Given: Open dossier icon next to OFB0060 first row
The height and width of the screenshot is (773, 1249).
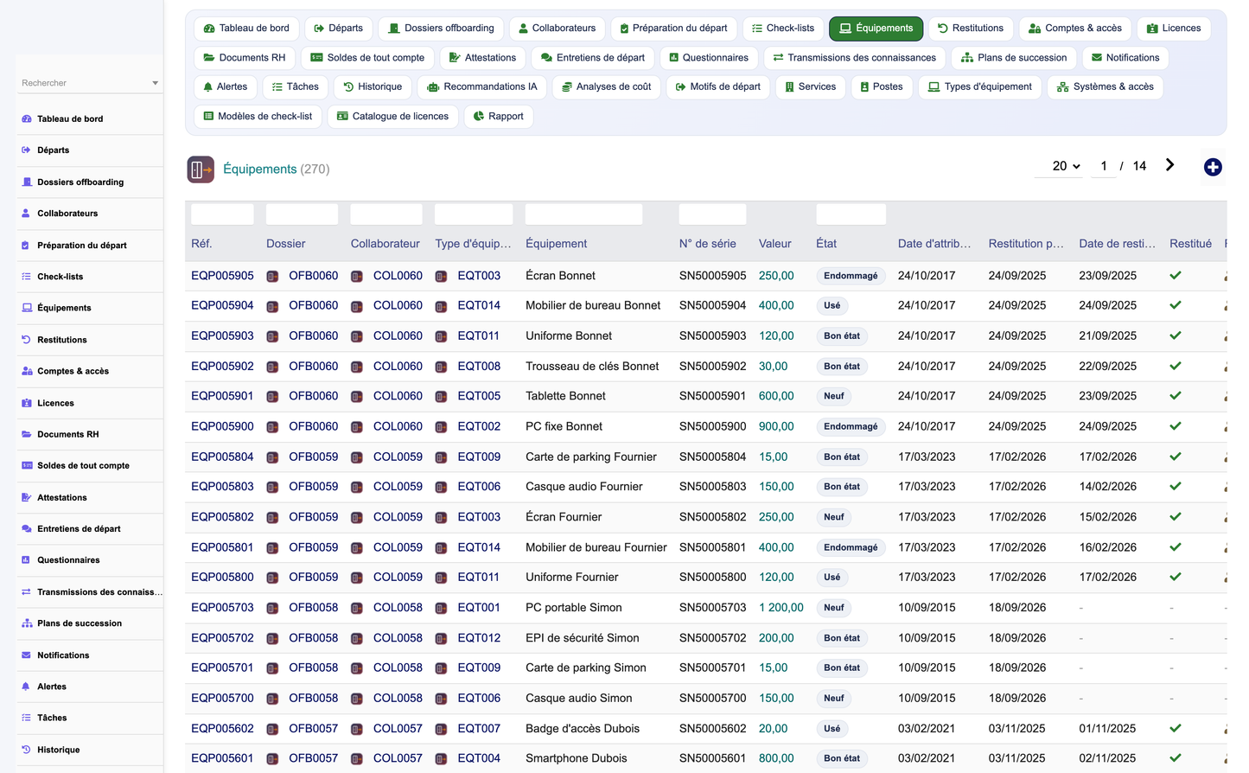Looking at the screenshot, I should point(272,277).
